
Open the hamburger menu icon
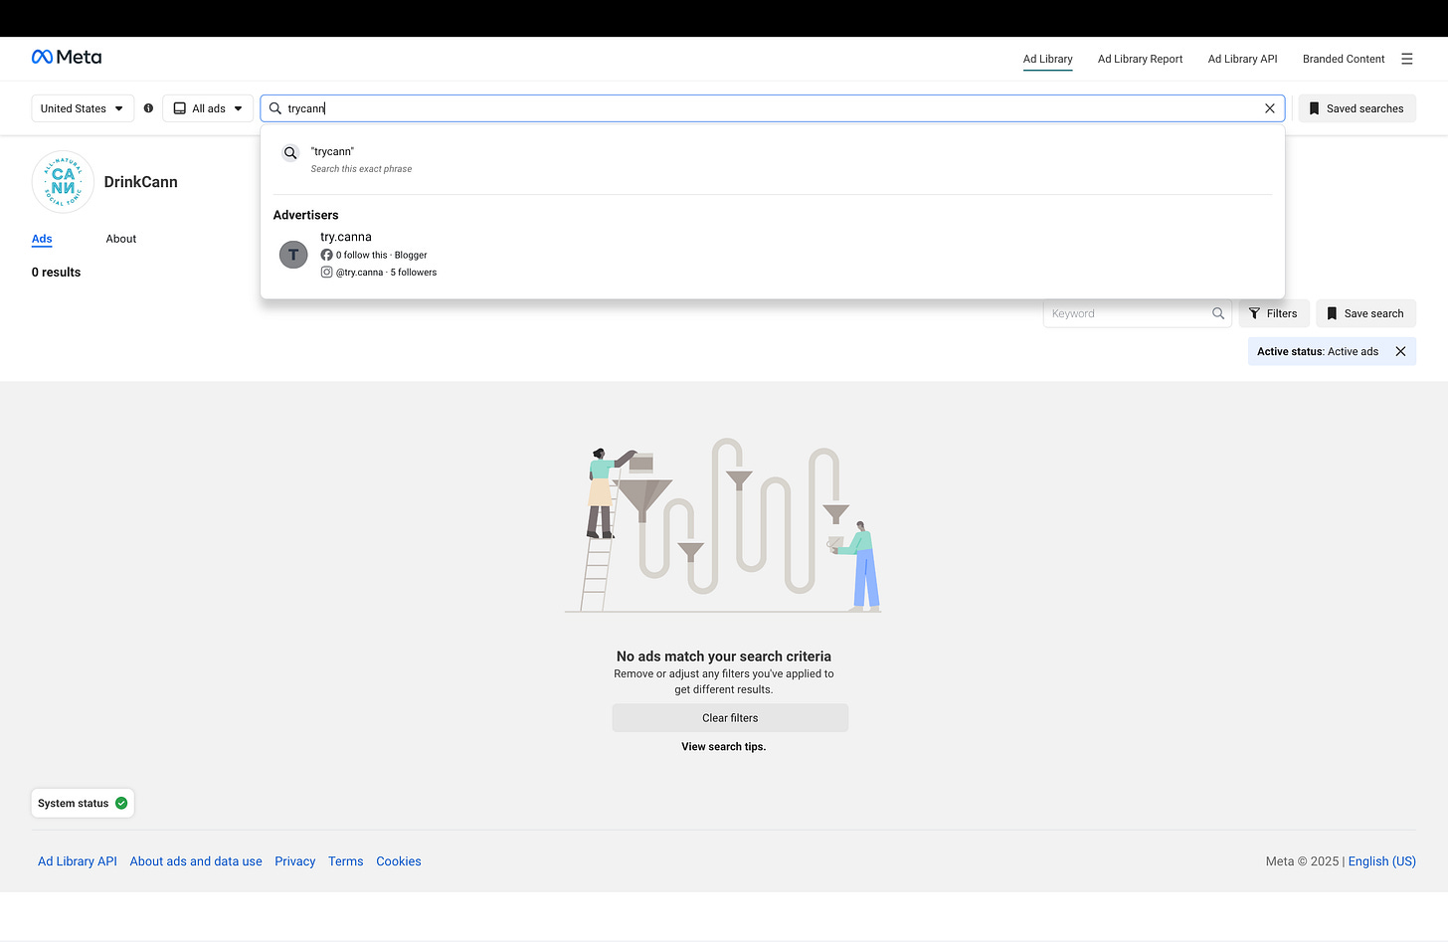coord(1406,59)
